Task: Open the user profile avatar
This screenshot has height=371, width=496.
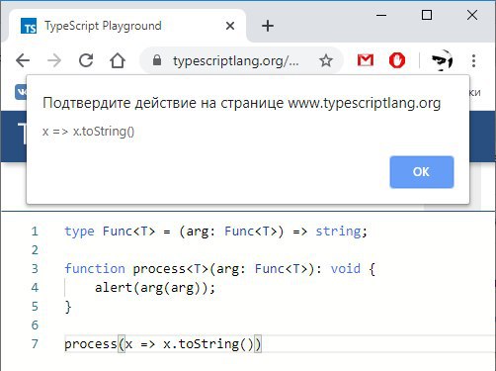Action: [442, 60]
